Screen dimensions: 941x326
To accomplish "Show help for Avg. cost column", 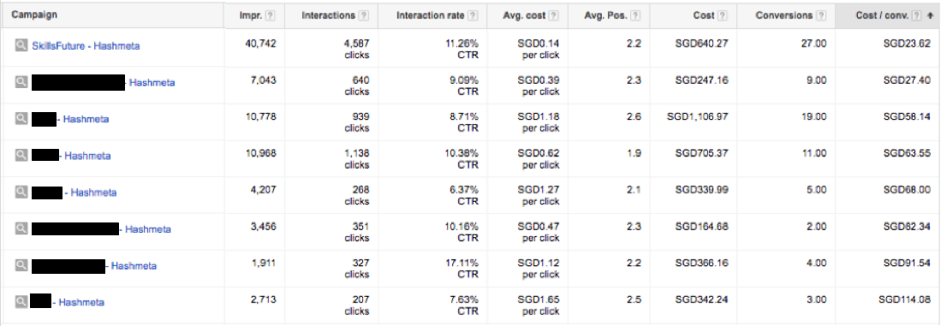I will coord(553,15).
